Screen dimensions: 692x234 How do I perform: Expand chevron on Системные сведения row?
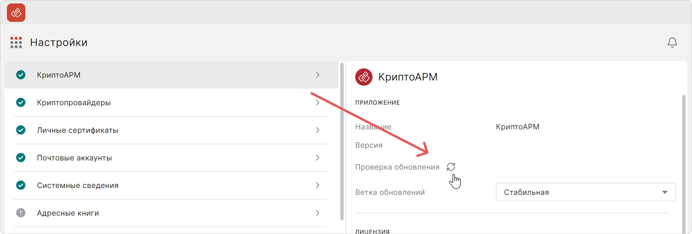[317, 185]
